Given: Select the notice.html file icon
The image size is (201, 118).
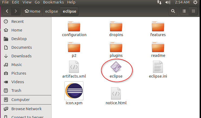Looking at the screenshot, I should [116, 93].
